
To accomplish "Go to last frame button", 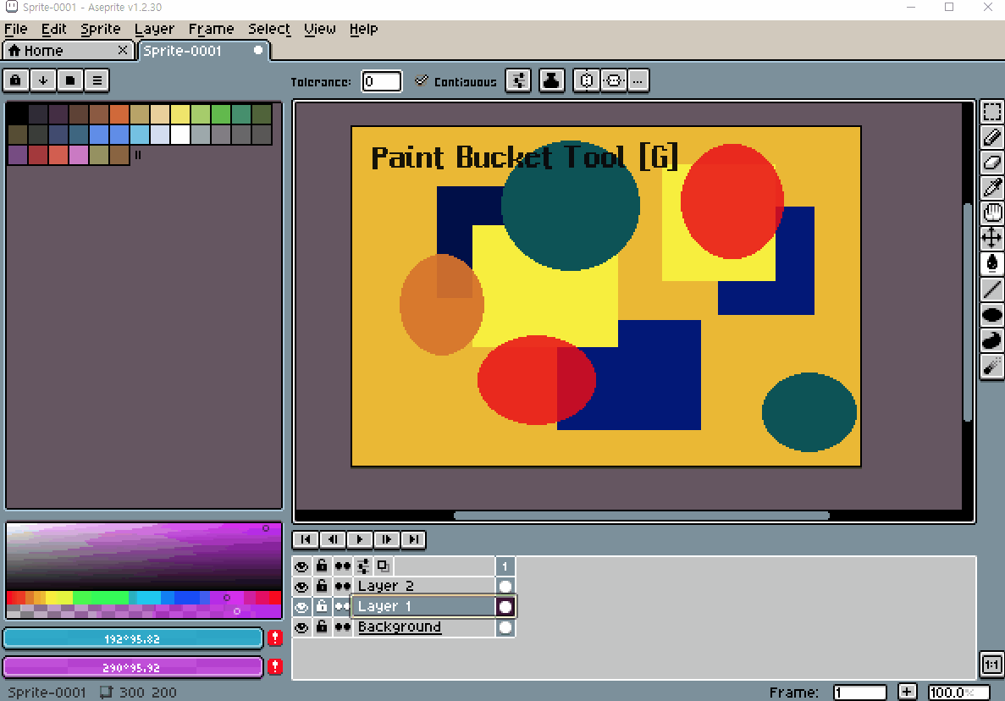I will click(413, 539).
